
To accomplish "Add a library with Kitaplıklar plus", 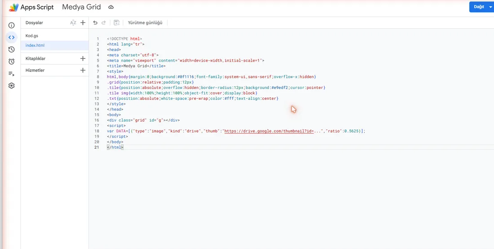I will 83,58.
